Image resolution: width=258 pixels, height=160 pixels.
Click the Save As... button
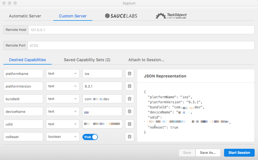[208, 153]
